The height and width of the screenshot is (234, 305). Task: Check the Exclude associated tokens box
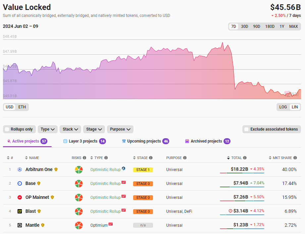tap(246, 129)
